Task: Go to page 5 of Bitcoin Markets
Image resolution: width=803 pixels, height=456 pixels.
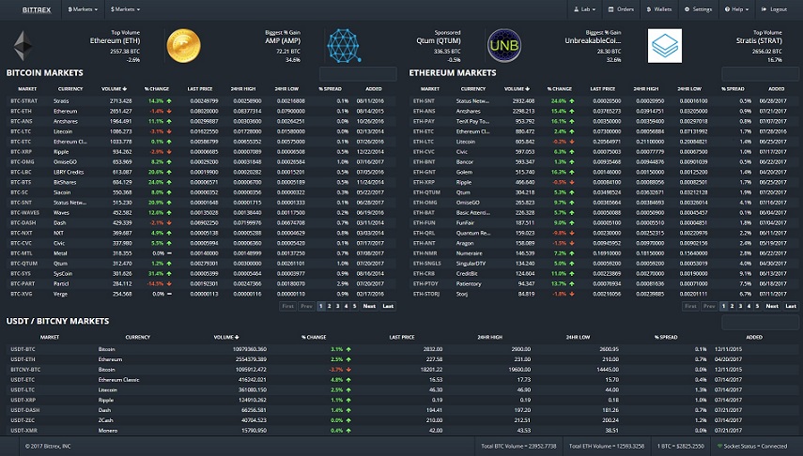Action: 354,306
